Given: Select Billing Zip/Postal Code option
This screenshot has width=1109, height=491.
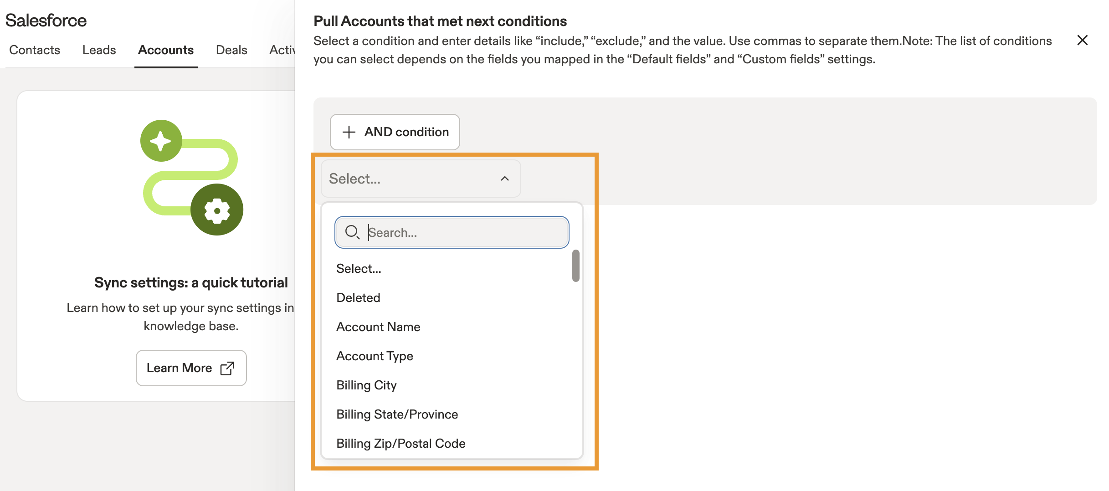Looking at the screenshot, I should 451,444.
